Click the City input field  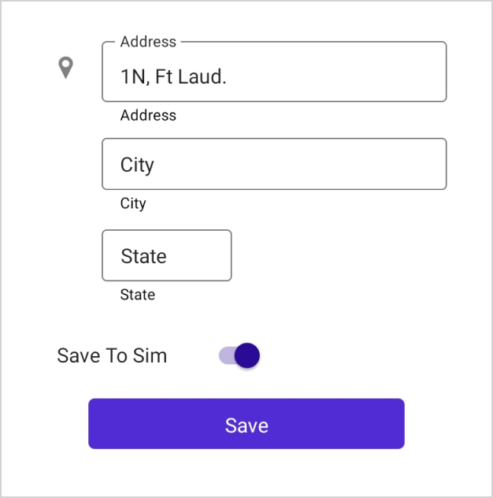point(274,164)
